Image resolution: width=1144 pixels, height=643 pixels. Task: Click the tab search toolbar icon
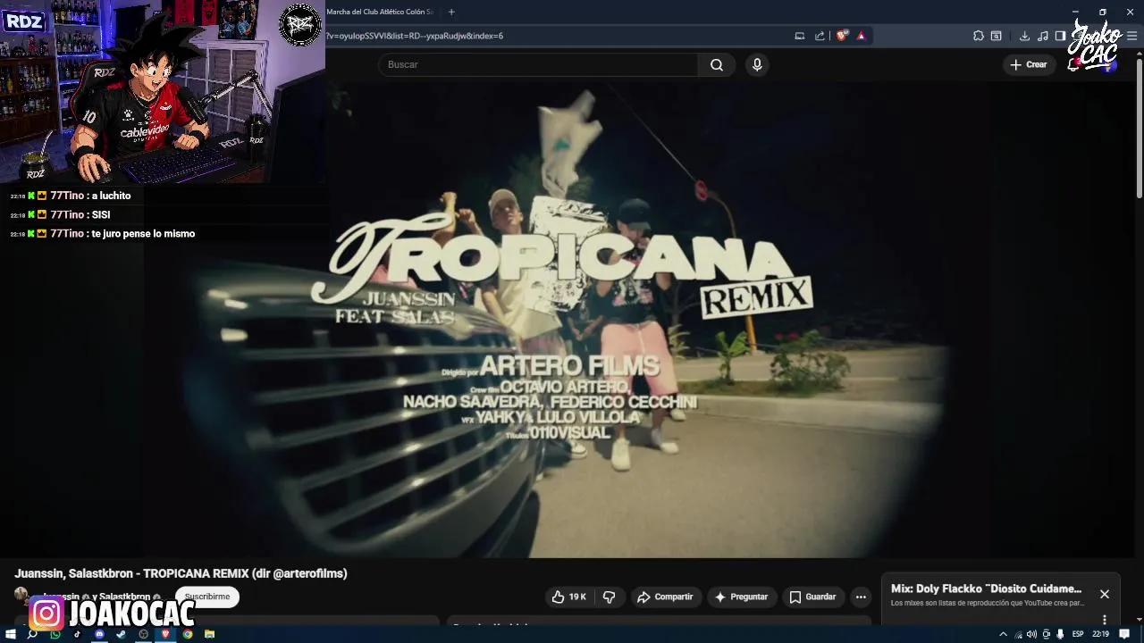[x=997, y=36]
